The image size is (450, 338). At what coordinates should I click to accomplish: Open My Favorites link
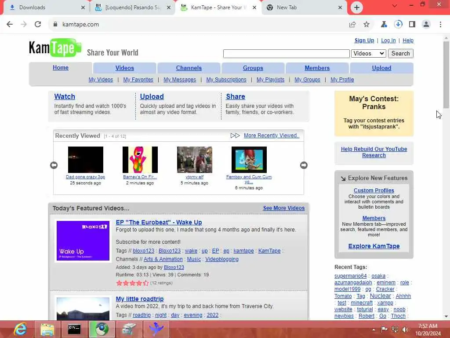click(138, 80)
